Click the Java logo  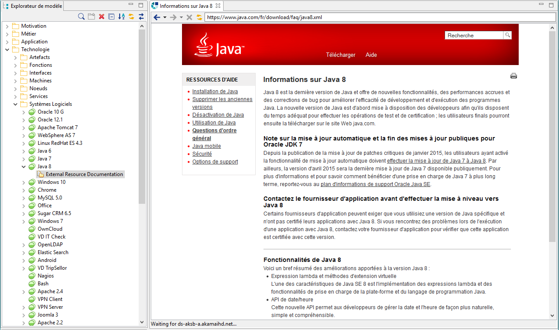(219, 45)
